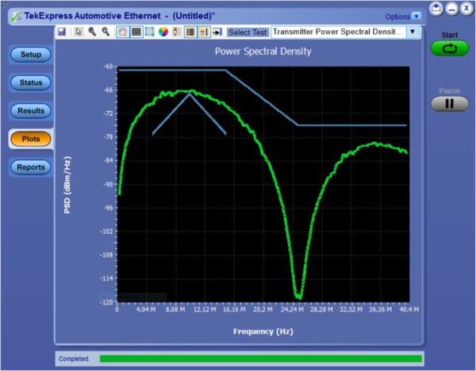Click the green completed progress bar
Screen dimensions: 476x371
coord(260,359)
